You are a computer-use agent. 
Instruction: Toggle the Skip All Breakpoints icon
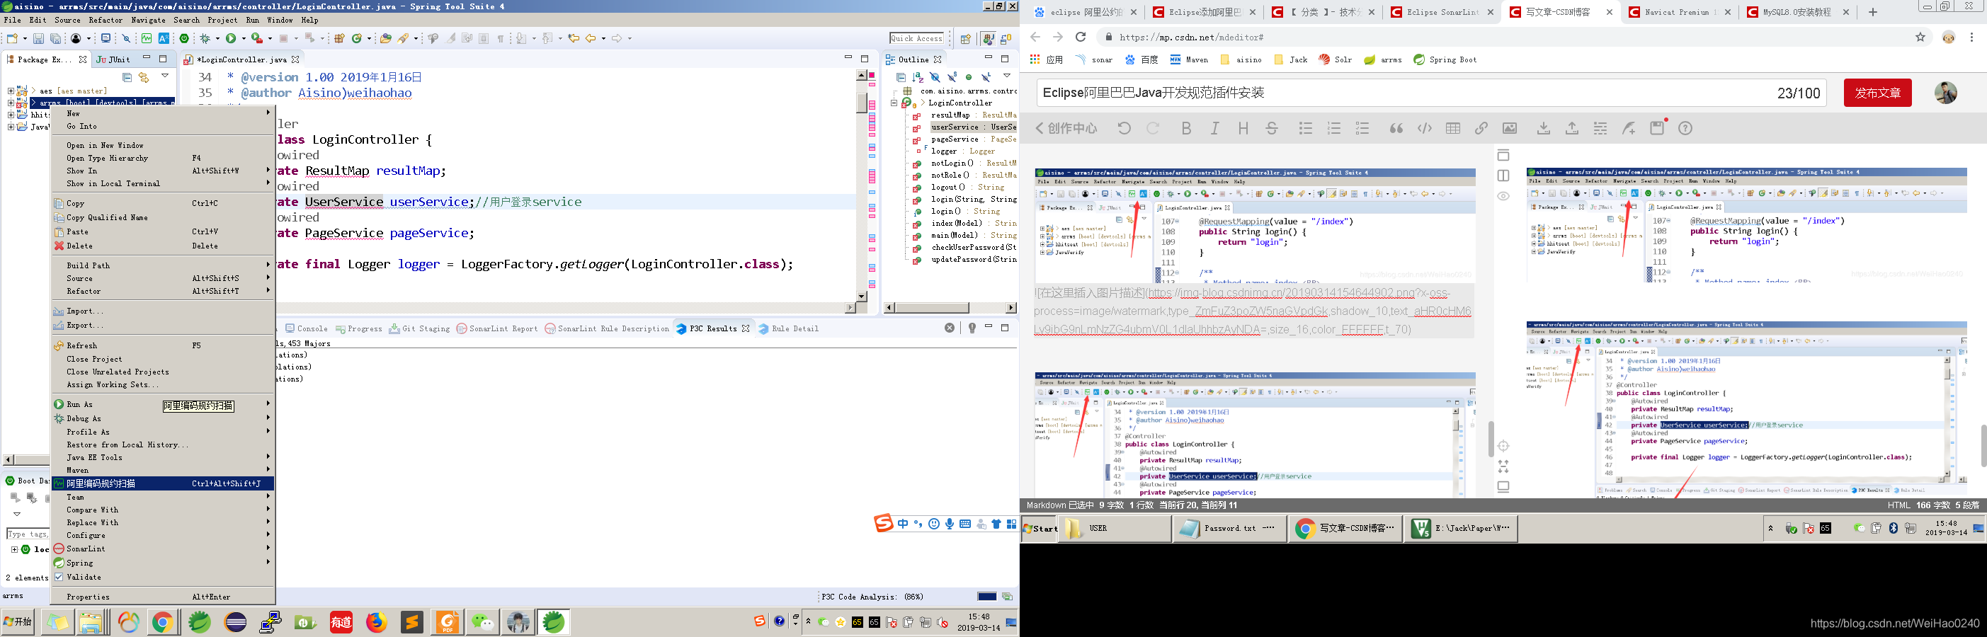127,38
